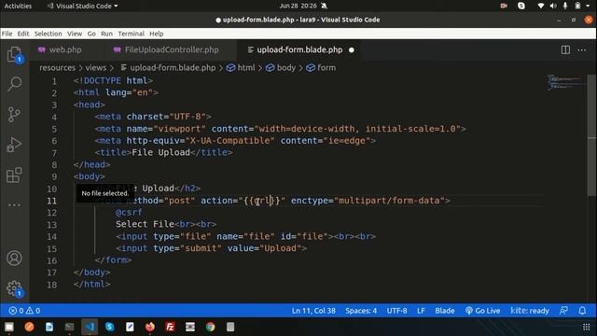Open Skype from the taskbar

pos(110,327)
